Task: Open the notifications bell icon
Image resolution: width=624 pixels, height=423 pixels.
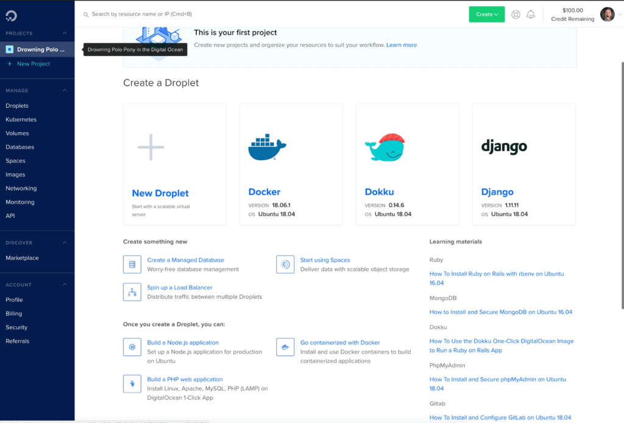Action: tap(531, 15)
